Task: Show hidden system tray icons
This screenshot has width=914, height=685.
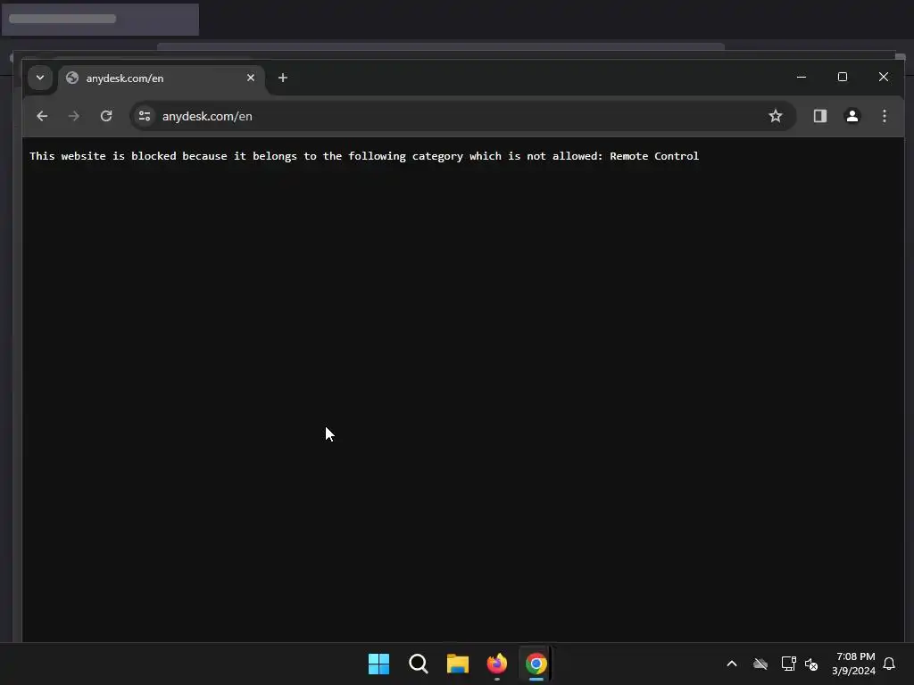Action: [732, 664]
